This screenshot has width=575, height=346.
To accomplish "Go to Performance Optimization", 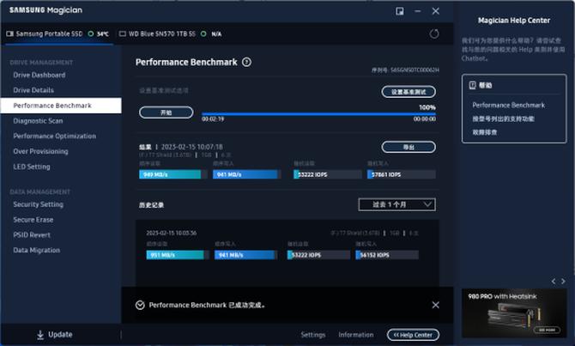I will pyautogui.click(x=55, y=137).
